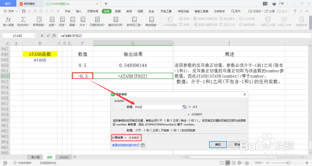Open the All functions (全部) icon
The image size is (312, 166).
click(x=52, y=19)
